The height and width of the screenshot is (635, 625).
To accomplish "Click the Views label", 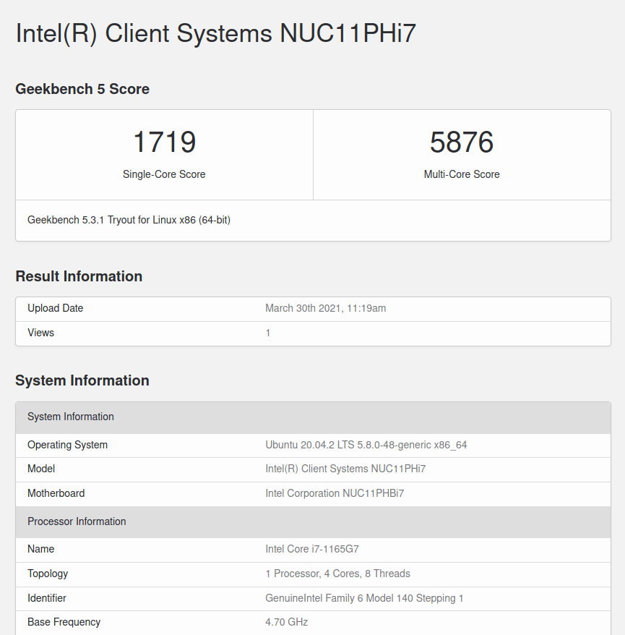I will click(x=40, y=333).
